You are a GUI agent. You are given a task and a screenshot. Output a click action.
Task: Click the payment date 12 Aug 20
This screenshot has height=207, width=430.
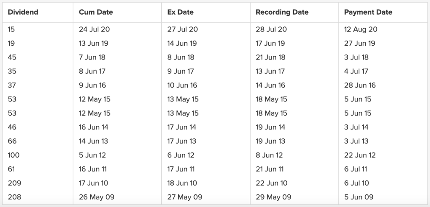pyautogui.click(x=361, y=29)
